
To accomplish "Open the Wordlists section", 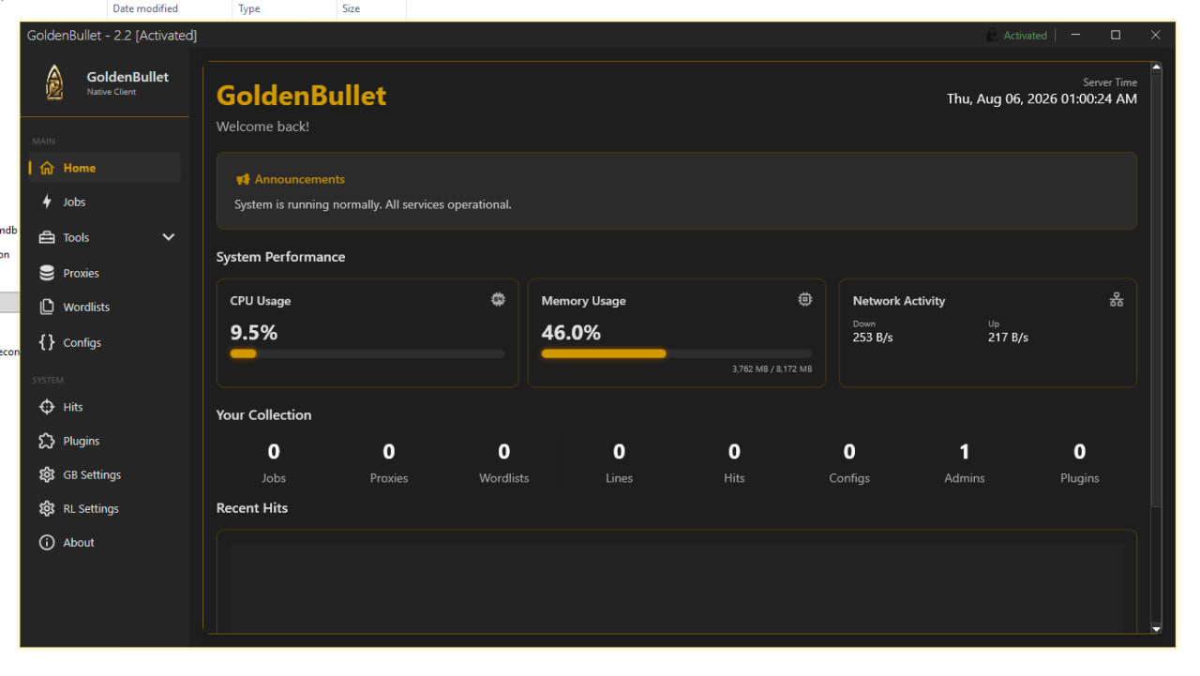I will tap(105, 307).
